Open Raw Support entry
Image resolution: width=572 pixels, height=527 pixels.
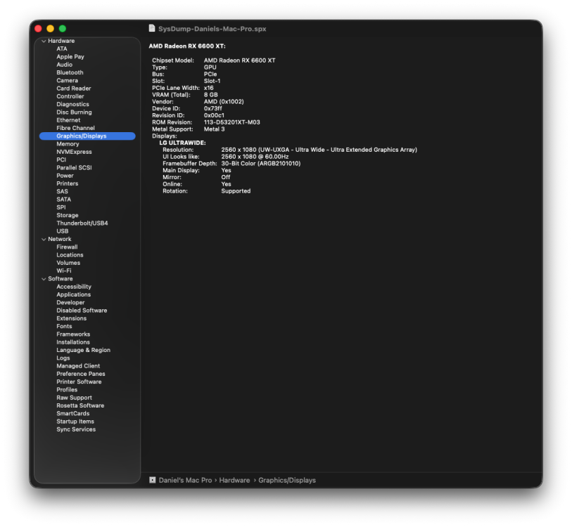pyautogui.click(x=74, y=398)
